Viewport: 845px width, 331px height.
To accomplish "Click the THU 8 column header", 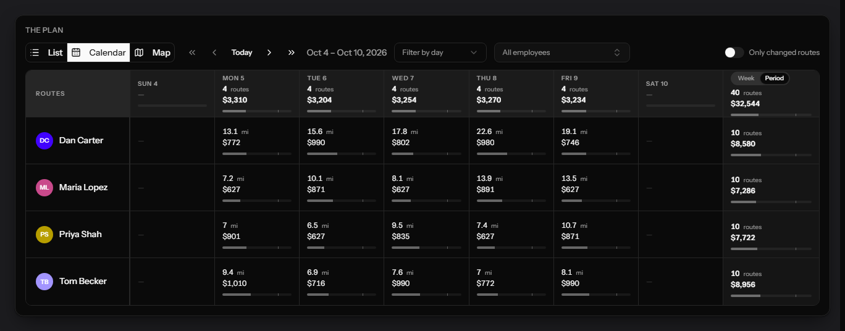I will click(x=511, y=94).
